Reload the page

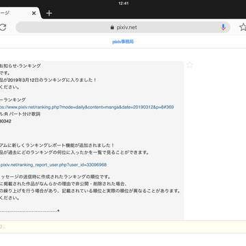coord(2,27)
